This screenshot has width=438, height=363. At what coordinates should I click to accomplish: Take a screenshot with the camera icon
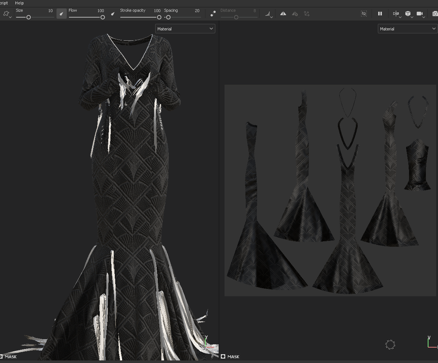(435, 14)
